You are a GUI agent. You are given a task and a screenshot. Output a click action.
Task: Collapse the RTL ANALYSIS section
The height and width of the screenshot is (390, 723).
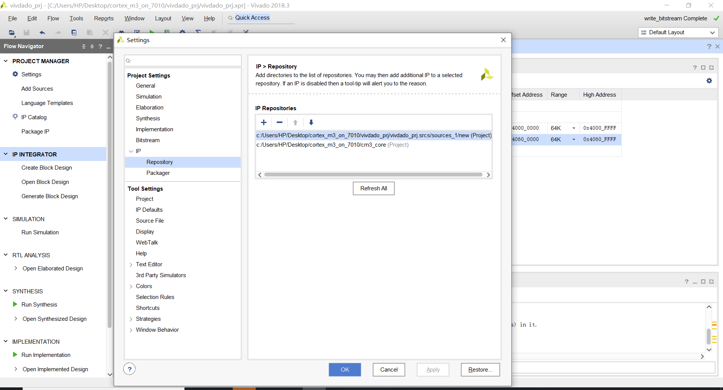pyautogui.click(x=6, y=255)
